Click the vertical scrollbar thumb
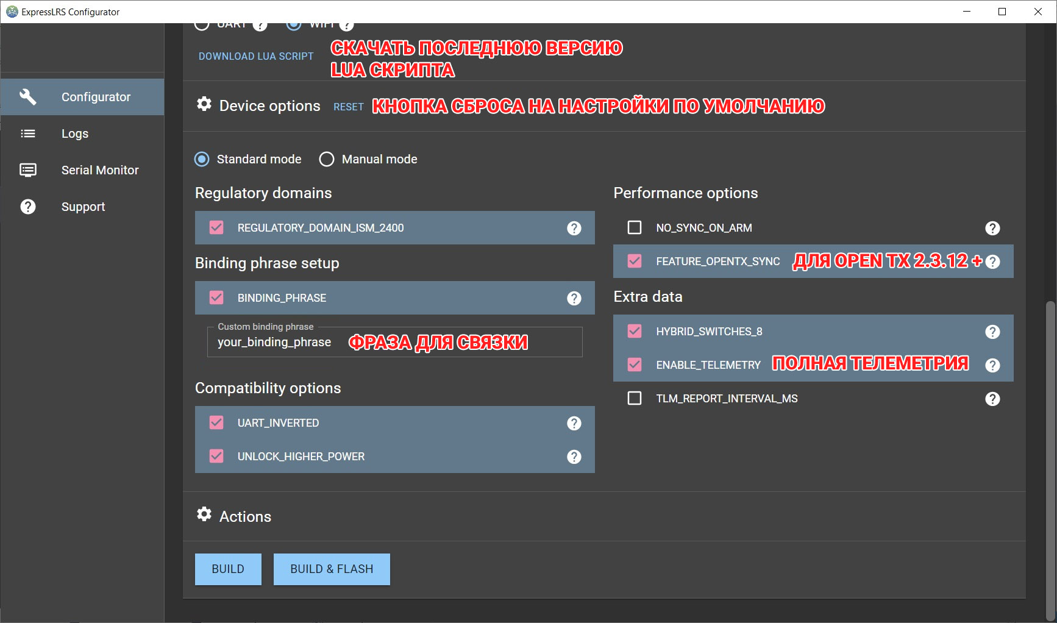Screen dimensions: 1057x623 pyautogui.click(x=1050, y=460)
